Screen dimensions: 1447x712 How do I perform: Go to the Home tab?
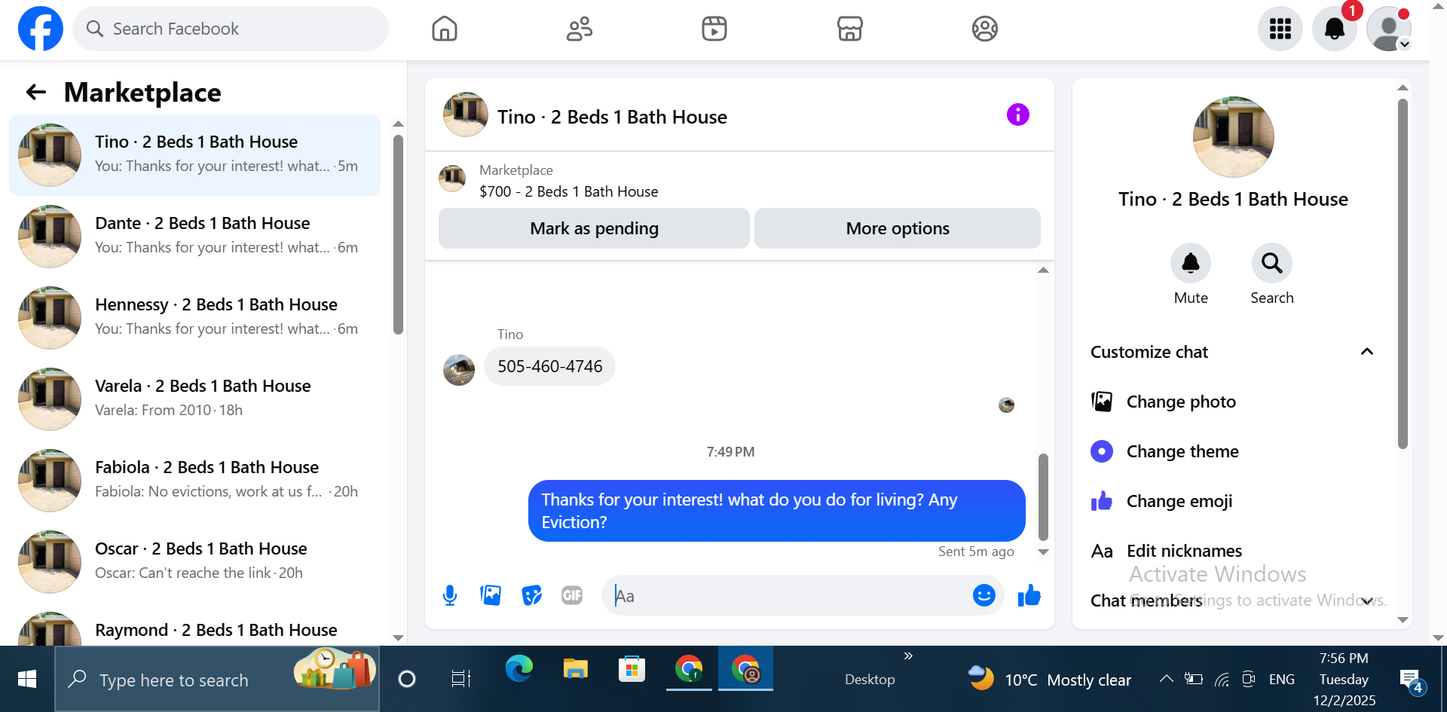coord(445,29)
